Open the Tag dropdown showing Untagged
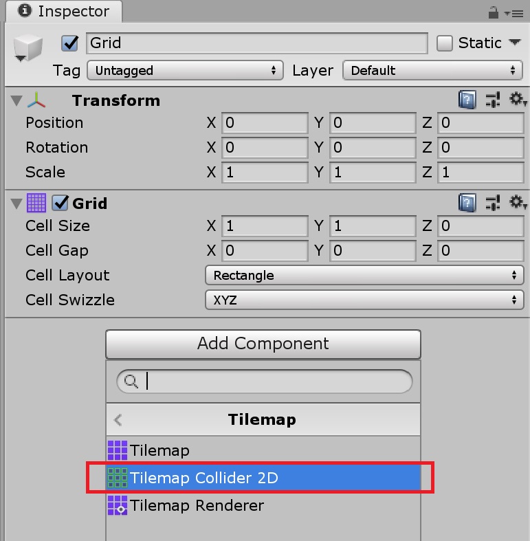 coord(185,70)
